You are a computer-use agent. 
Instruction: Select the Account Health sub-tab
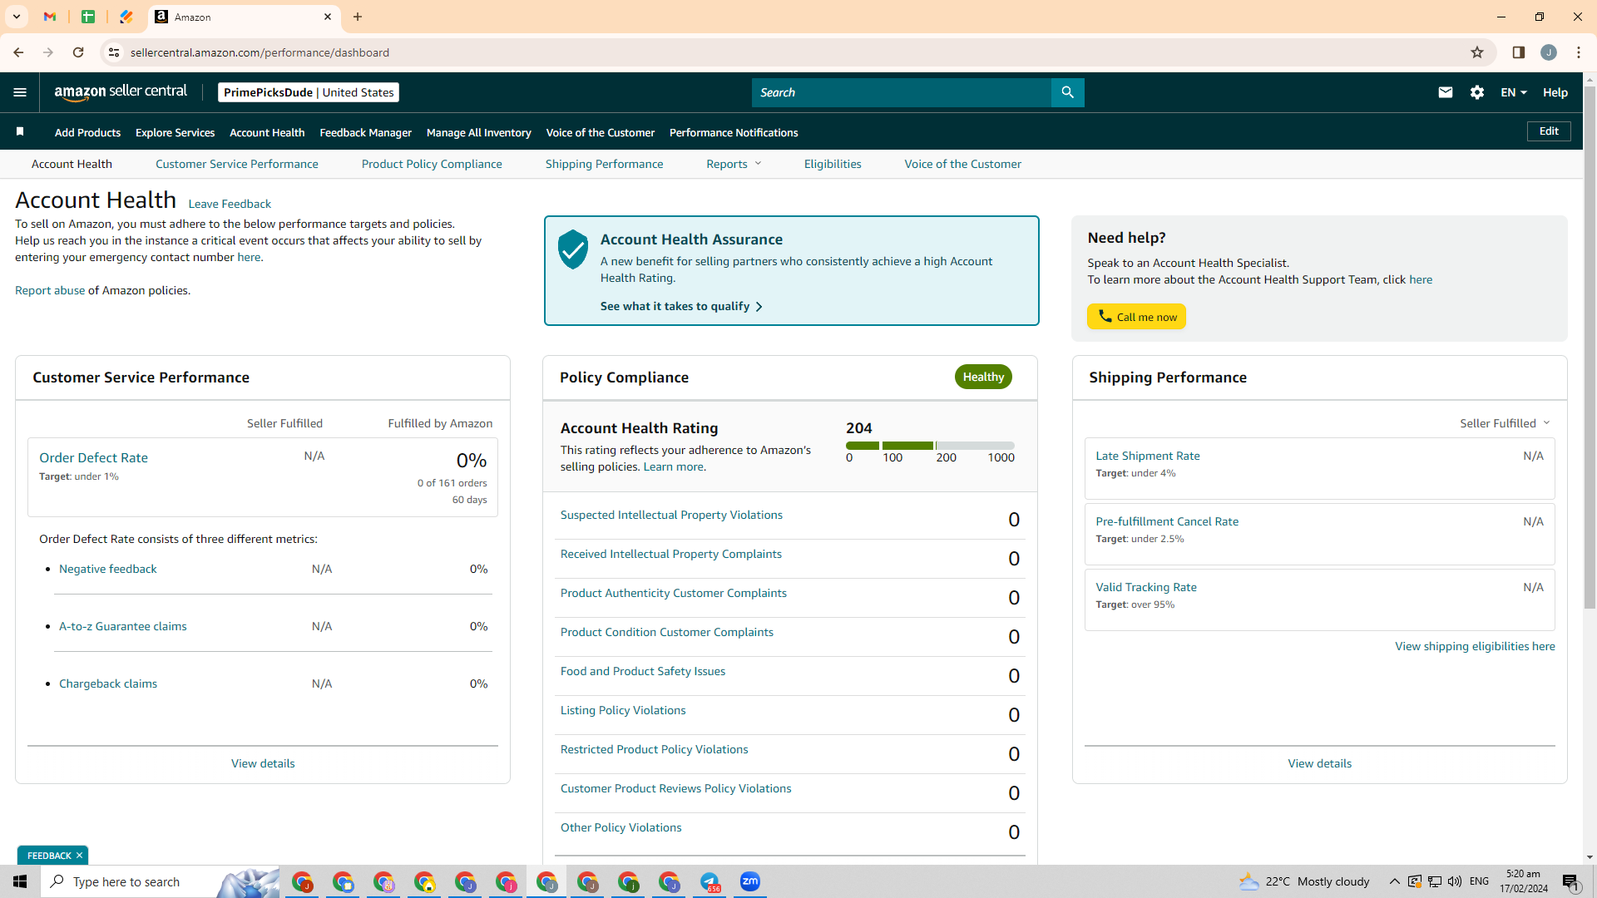(72, 164)
